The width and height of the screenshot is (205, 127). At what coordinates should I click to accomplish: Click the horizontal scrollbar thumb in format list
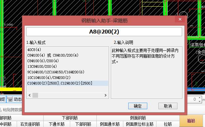[35, 95]
